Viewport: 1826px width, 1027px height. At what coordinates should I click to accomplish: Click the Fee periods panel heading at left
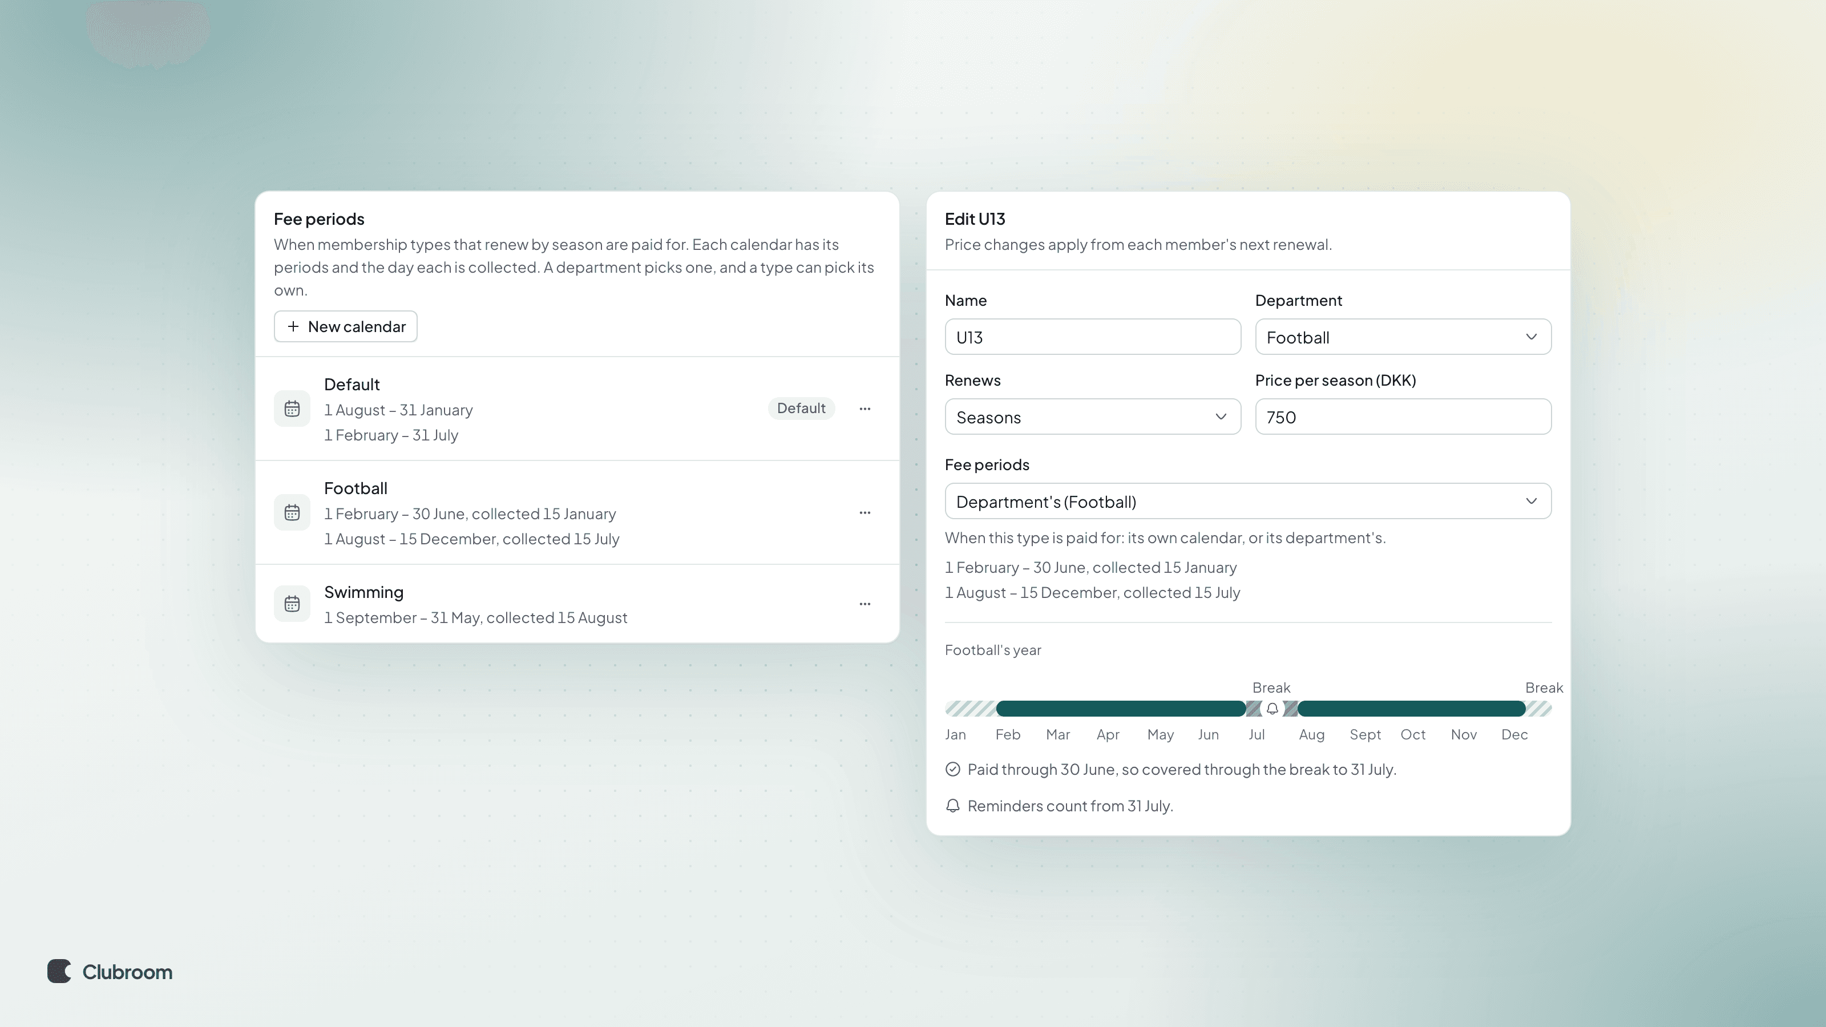click(319, 219)
